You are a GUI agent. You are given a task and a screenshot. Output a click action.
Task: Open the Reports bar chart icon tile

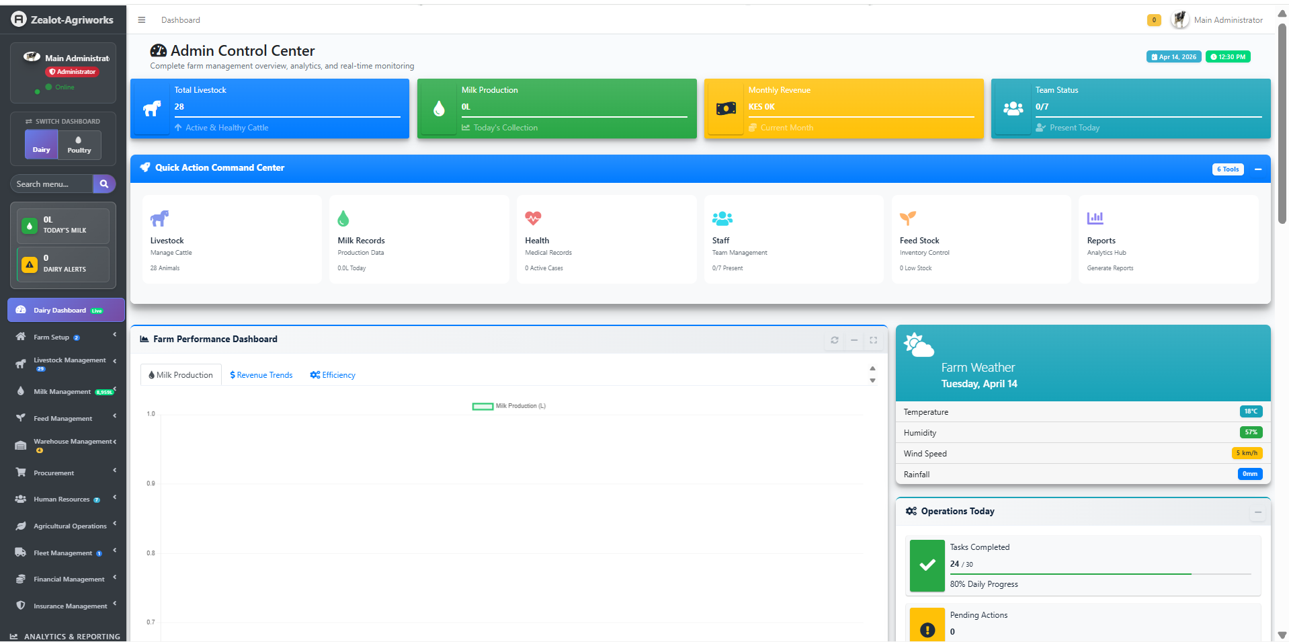(x=1095, y=218)
